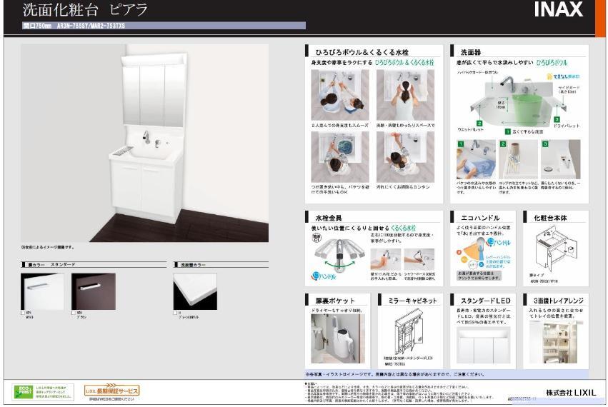Click the 洗面器 section heading

pyautogui.click(x=471, y=52)
